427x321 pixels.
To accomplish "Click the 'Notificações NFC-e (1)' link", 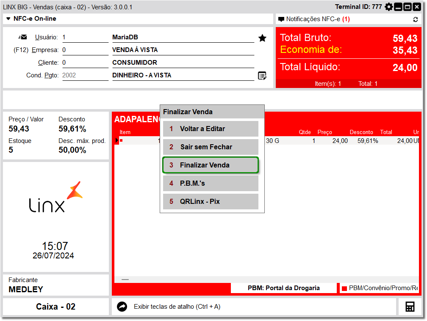I will pyautogui.click(x=318, y=19).
